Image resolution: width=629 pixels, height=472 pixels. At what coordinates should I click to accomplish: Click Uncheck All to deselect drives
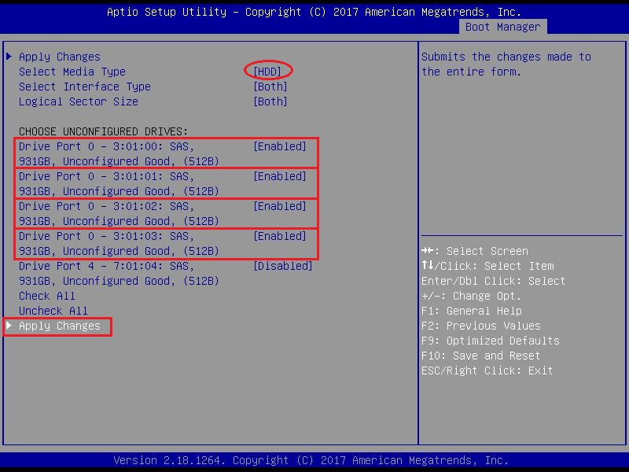coord(53,311)
